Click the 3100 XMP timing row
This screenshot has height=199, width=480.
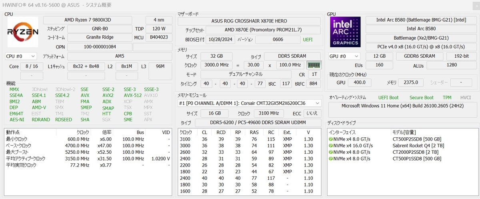click(x=249, y=139)
